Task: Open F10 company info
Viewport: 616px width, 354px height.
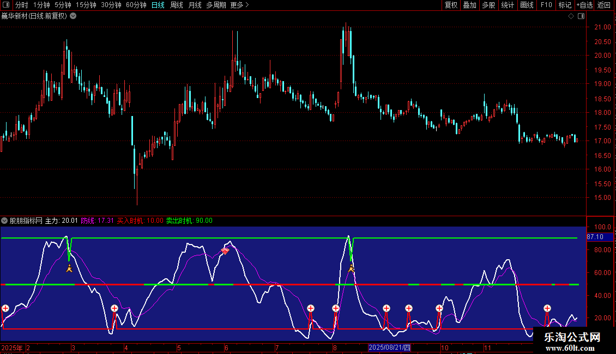Action: [546, 5]
